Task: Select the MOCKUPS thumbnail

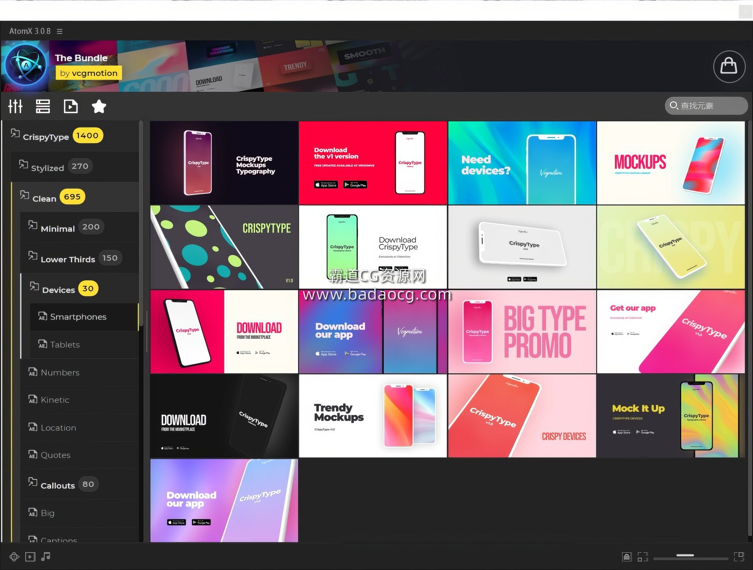Action: click(671, 163)
